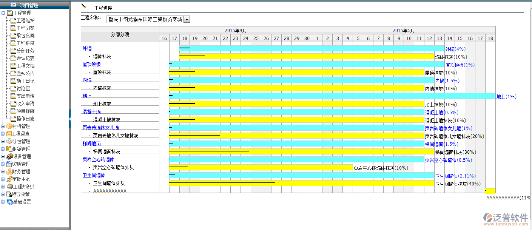Image resolution: width=532 pixels, height=230 pixels.
Task: Open 承包合同 menu entry
Action: [x=25, y=36]
